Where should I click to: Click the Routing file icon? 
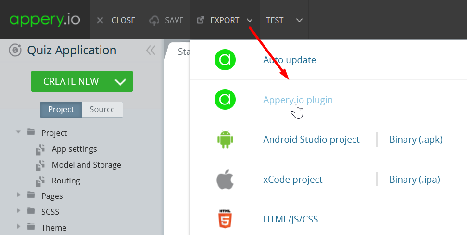40,181
